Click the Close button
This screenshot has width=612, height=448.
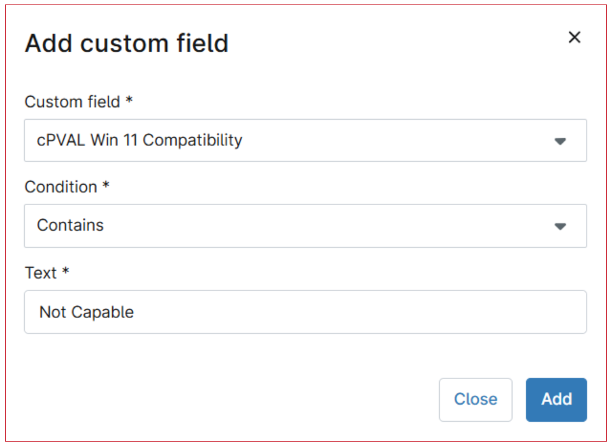(476, 400)
